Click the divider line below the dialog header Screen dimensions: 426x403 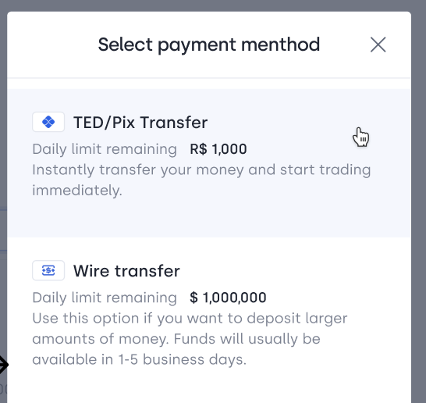(208, 78)
